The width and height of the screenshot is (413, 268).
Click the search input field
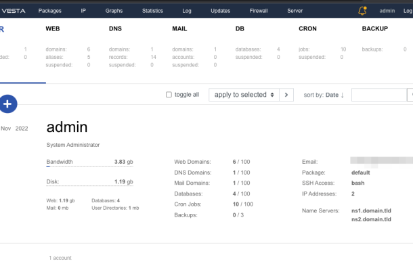point(379,95)
